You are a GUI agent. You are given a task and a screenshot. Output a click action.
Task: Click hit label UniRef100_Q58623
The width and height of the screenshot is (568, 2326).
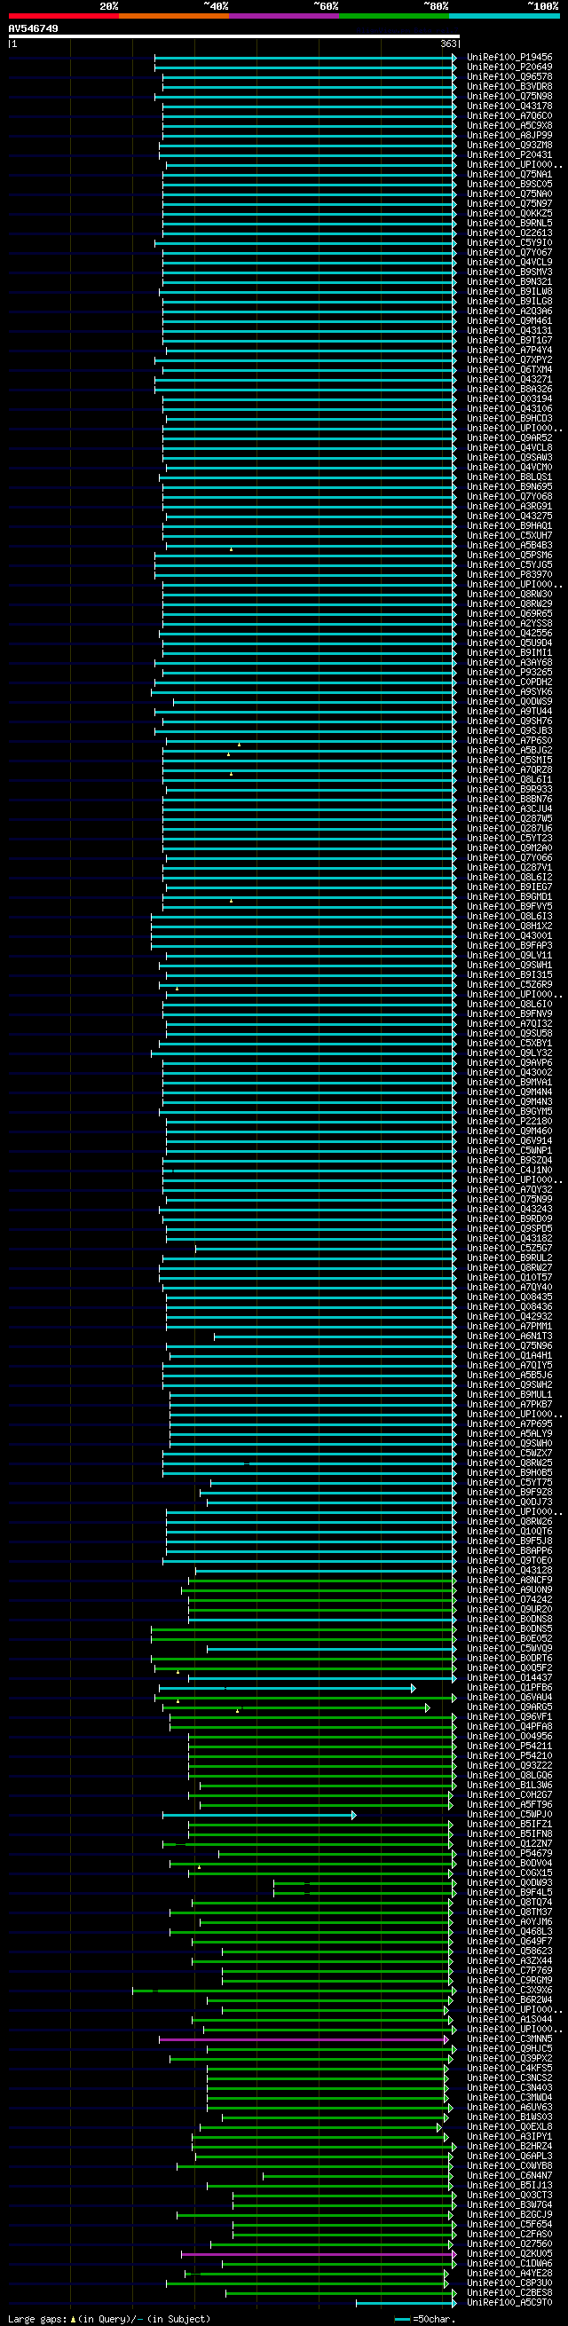509,1951
